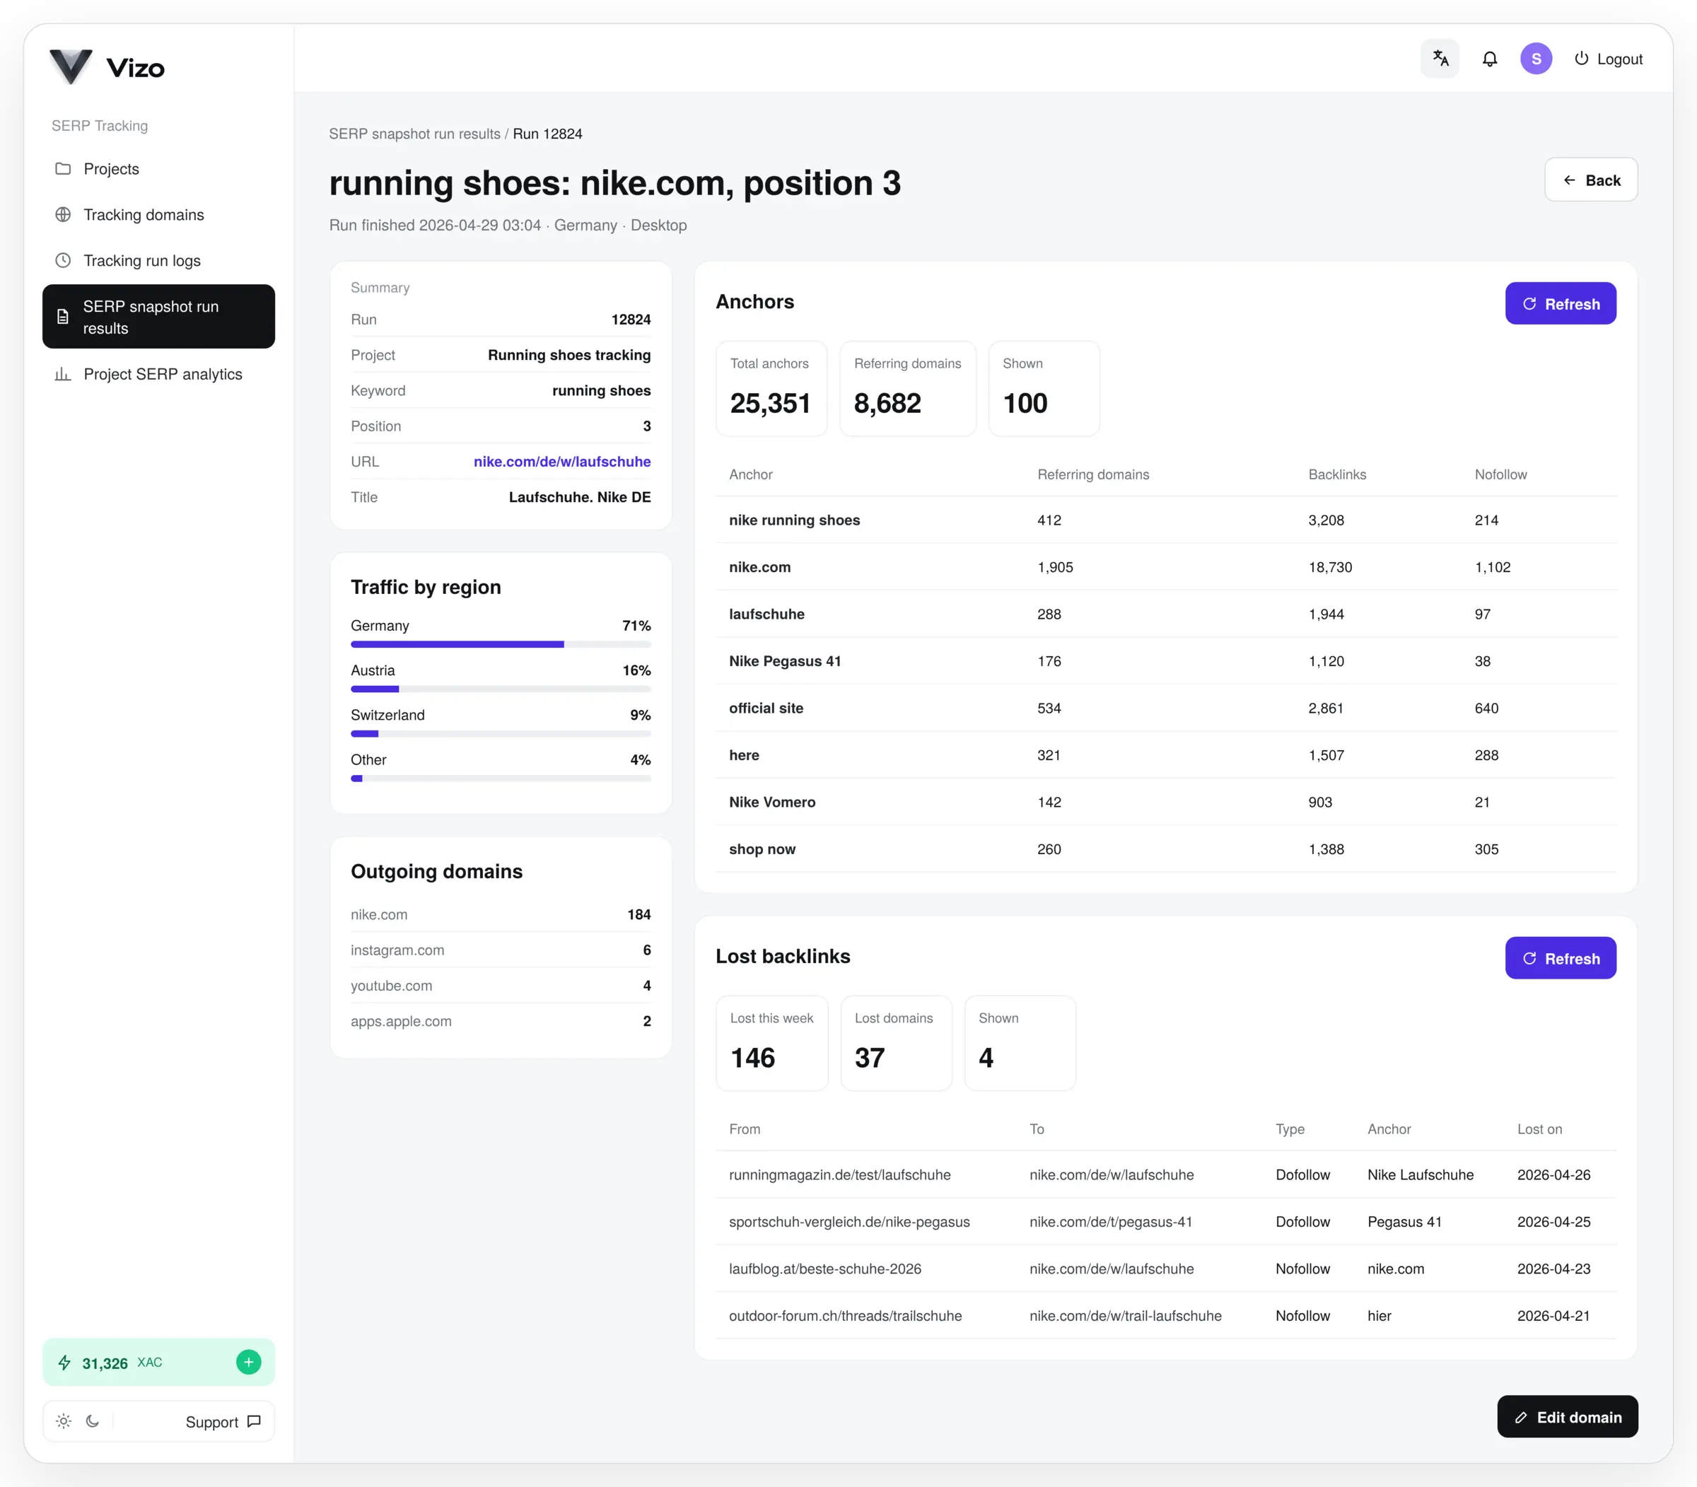Switch to dark theme moon icon
1697x1487 pixels.
[93, 1421]
